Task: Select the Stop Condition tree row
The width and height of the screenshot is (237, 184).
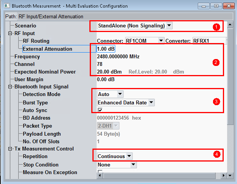Action: pyautogui.click(x=41, y=165)
